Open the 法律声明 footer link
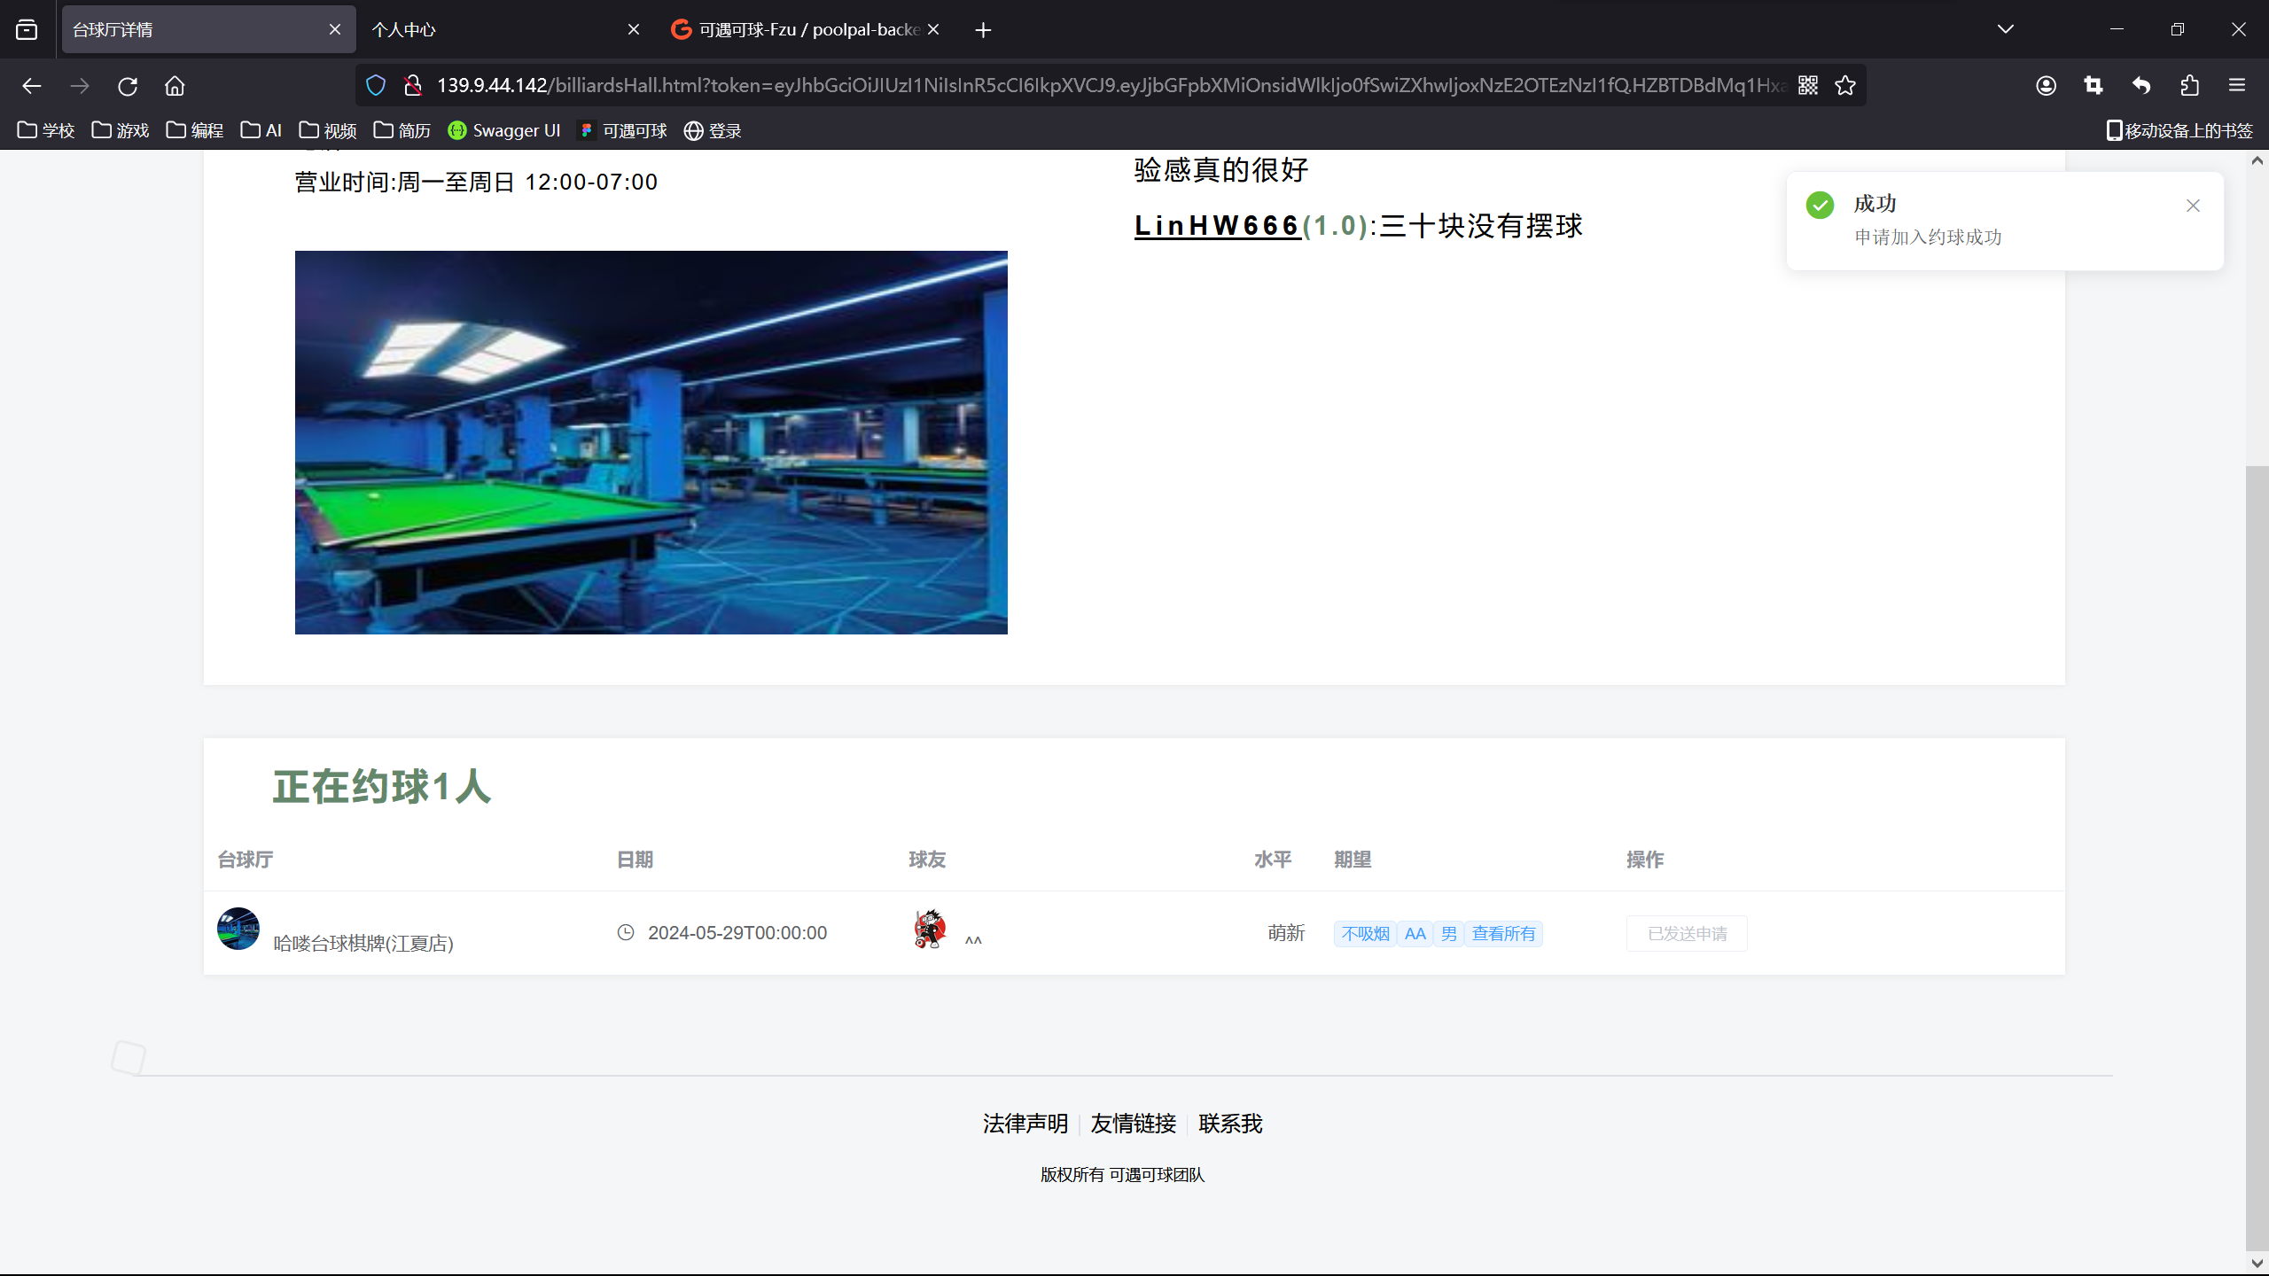This screenshot has height=1276, width=2269. pos(1025,1124)
